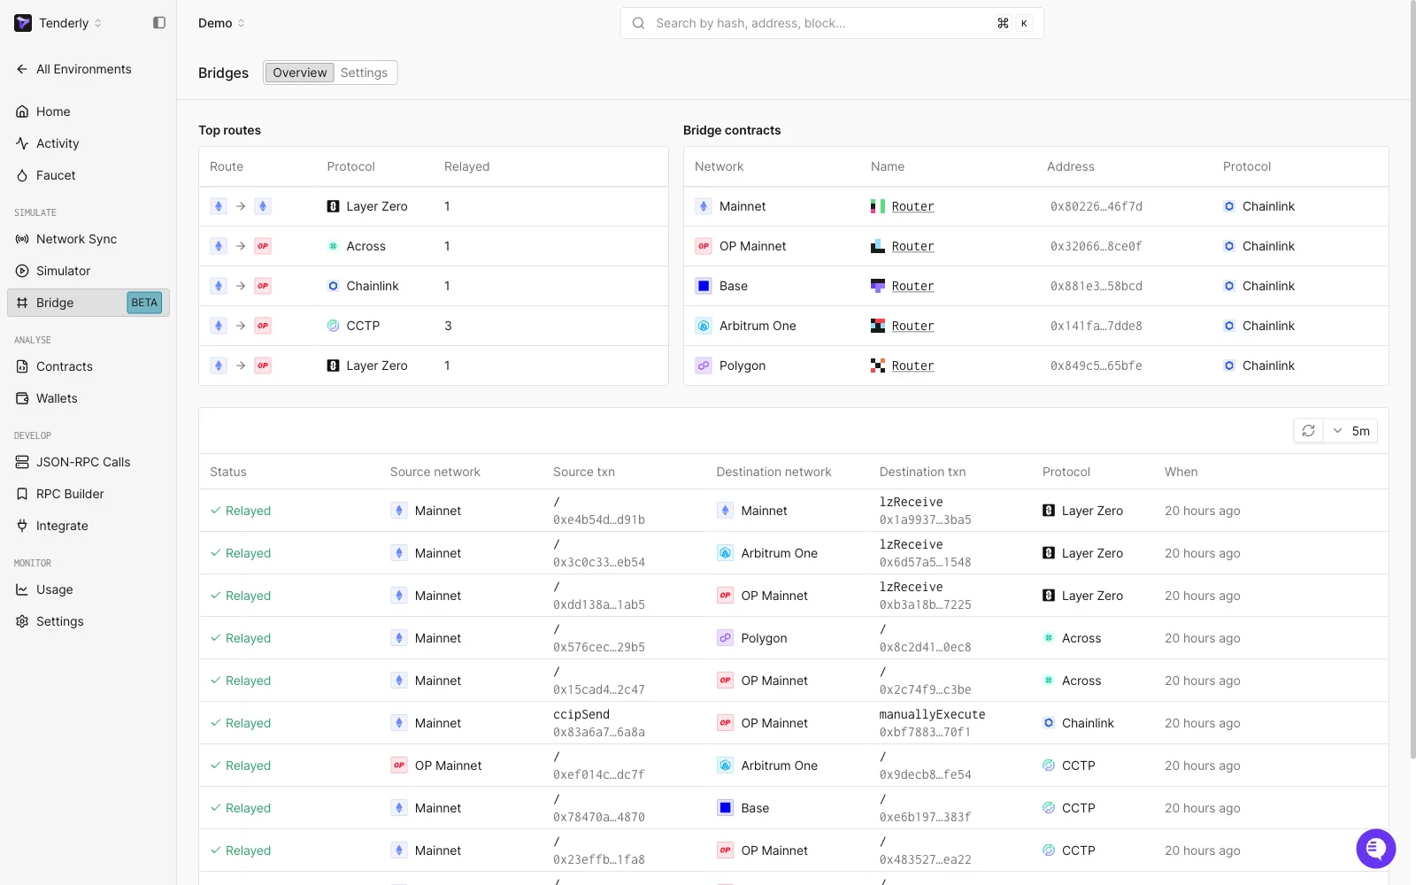The image size is (1416, 885).
Task: Open the support chat bubble
Action: click(x=1375, y=849)
